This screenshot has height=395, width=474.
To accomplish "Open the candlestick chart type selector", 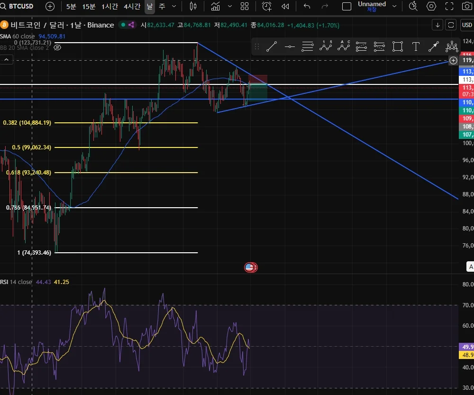I will pyautogui.click(x=193, y=6).
